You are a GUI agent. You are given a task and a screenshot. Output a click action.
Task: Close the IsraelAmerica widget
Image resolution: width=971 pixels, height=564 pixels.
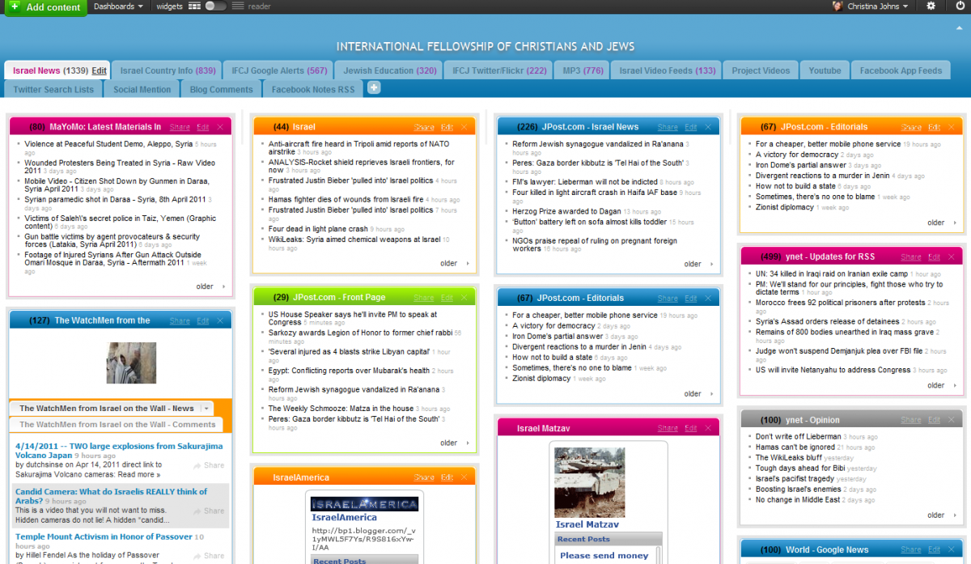(x=464, y=477)
